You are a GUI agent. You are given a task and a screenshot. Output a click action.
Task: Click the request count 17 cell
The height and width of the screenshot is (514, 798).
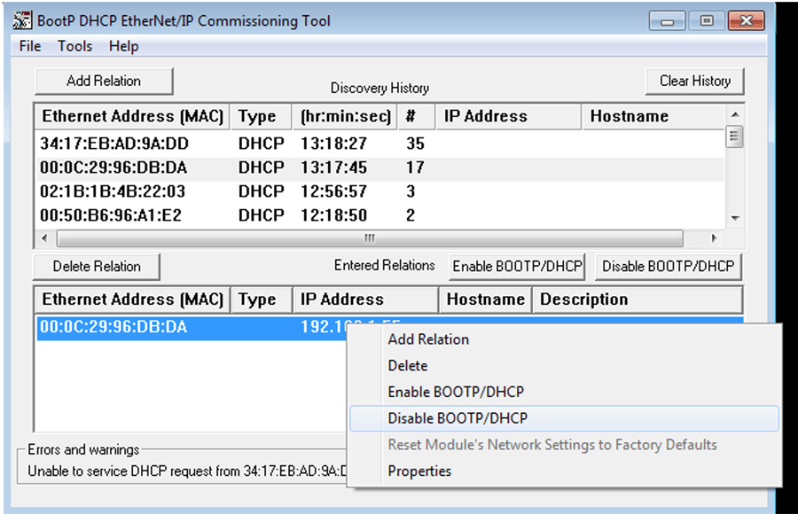(x=415, y=167)
